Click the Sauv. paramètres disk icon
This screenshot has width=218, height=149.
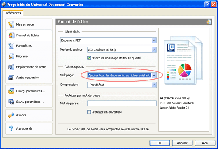[11, 102]
